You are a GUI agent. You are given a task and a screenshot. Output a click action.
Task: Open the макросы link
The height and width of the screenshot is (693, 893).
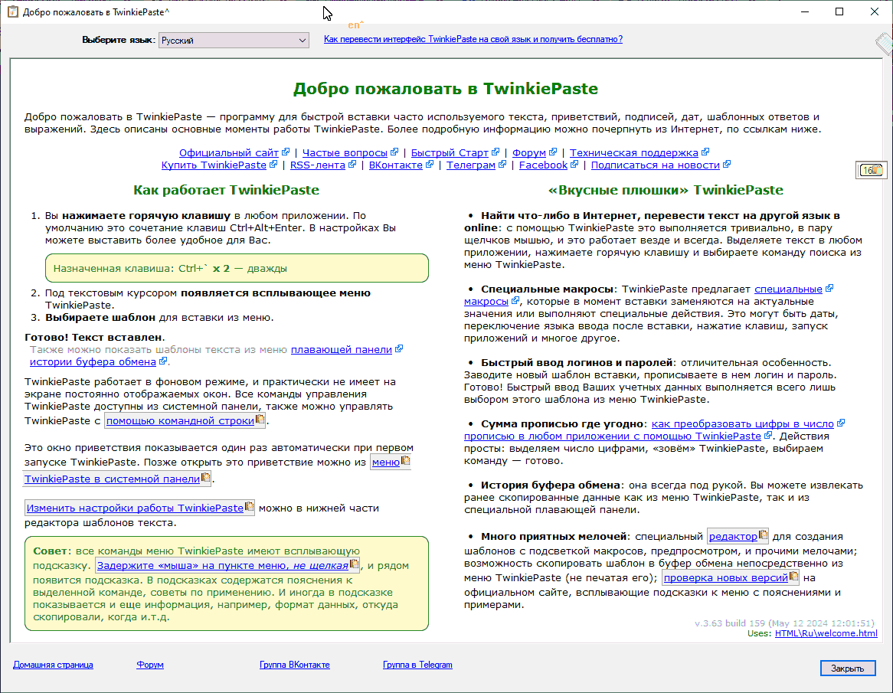(x=486, y=301)
